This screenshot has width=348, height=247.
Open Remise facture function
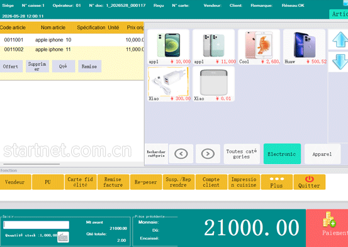point(113,182)
